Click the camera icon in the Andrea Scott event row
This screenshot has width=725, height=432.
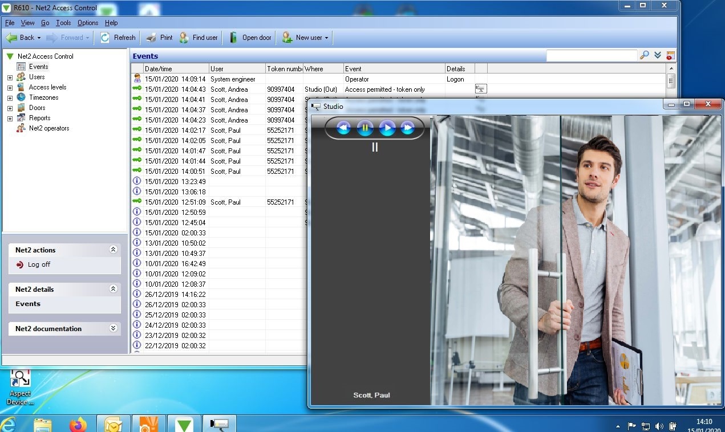(481, 89)
